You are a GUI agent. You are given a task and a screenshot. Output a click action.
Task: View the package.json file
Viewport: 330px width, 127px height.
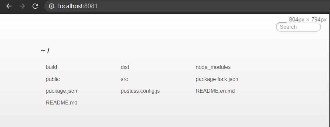pos(62,91)
